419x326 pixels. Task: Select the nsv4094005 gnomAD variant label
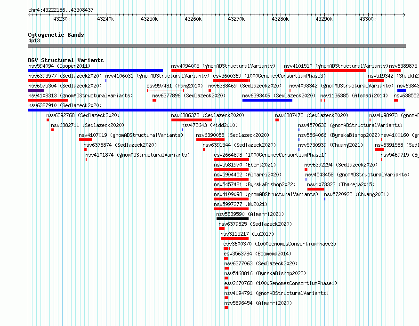(223, 66)
